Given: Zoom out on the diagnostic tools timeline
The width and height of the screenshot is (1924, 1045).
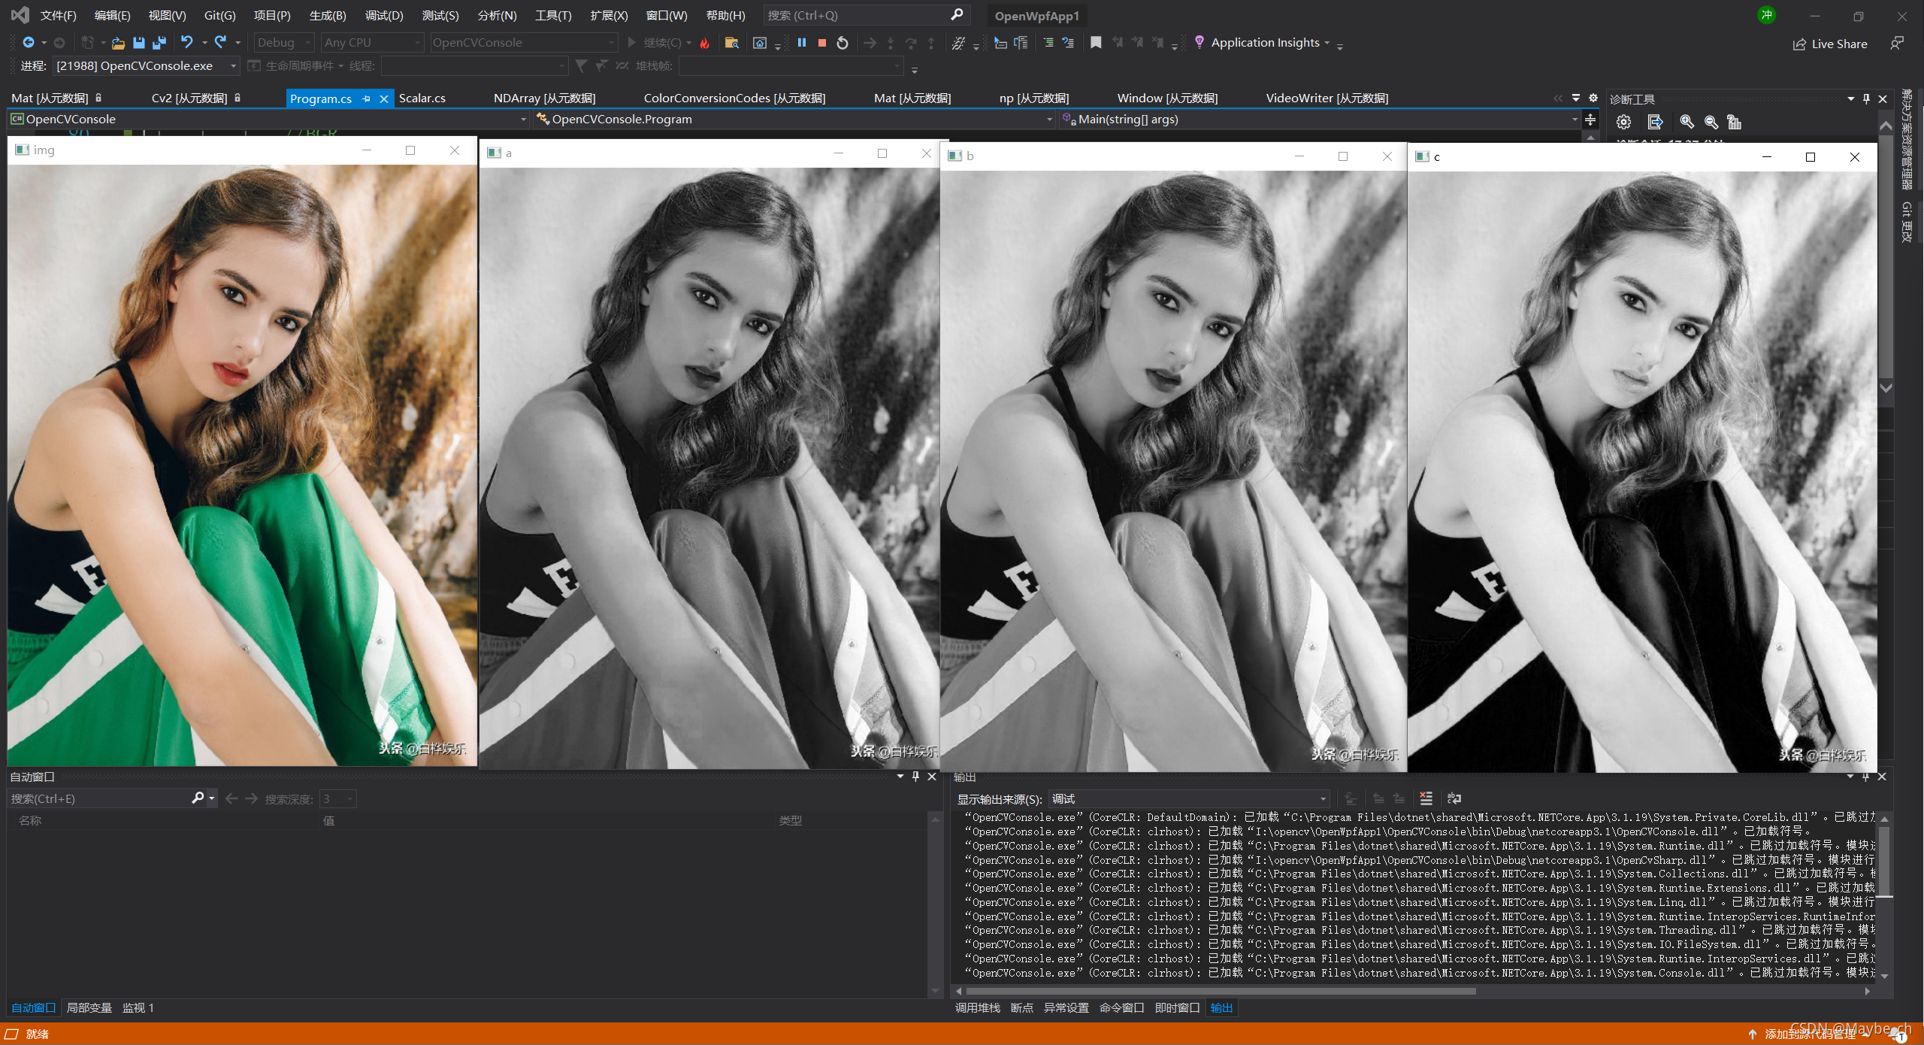Looking at the screenshot, I should coord(1711,122).
